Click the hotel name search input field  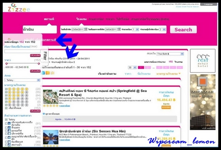pyautogui.click(x=22, y=51)
